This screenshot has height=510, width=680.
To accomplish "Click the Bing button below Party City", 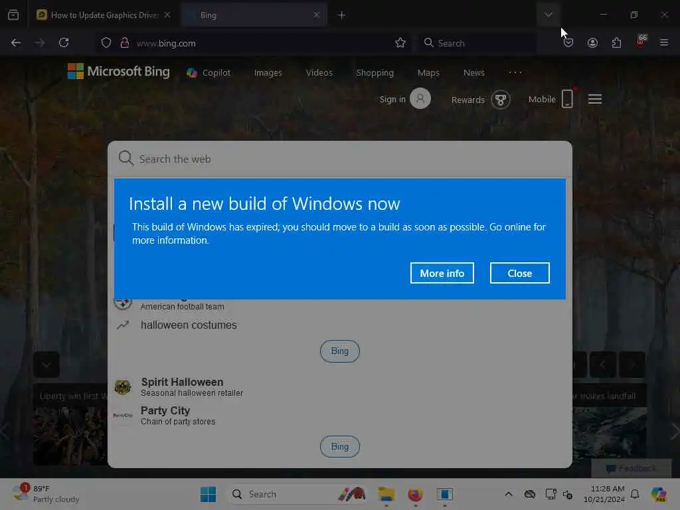I will (x=339, y=446).
